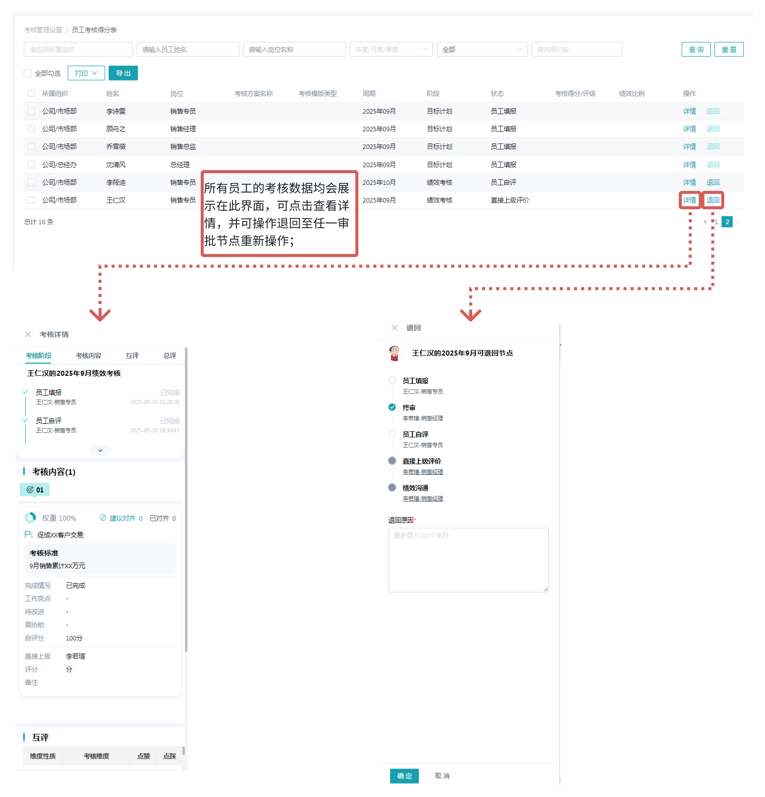Click the 建议对齐 circular icon
This screenshot has height=797, width=765.
pyautogui.click(x=103, y=518)
